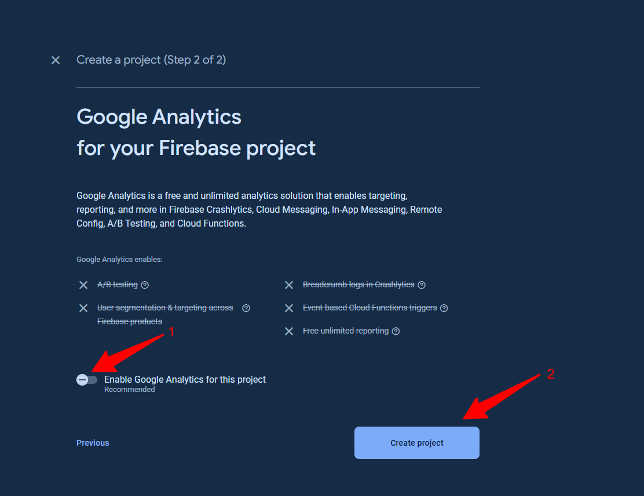
Task: Click X mark beside User segmentation & targeting
Action: pos(83,308)
